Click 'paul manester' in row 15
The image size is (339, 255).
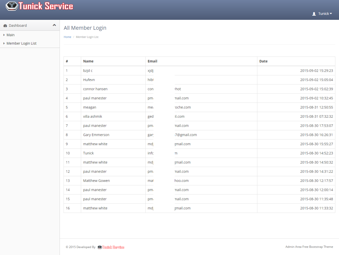tap(95, 199)
